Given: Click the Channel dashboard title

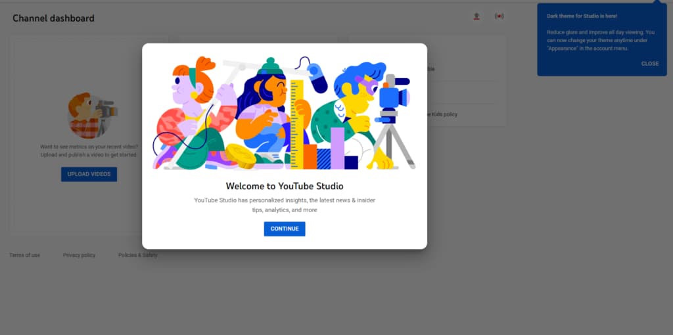Looking at the screenshot, I should [53, 18].
